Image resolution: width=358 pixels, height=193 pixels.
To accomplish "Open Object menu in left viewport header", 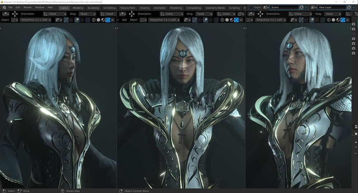I will coord(5,20).
